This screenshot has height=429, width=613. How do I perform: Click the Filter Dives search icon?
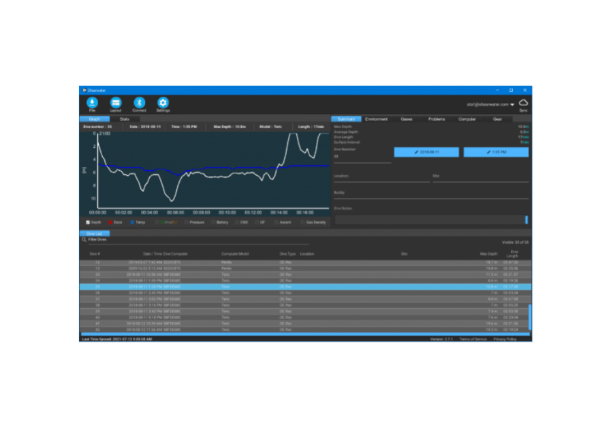84,240
